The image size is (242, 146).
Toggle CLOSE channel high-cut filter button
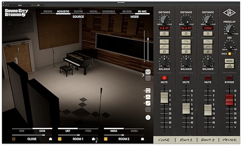pos(164,42)
